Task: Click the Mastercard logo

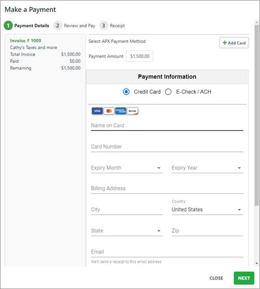Action: (109, 111)
